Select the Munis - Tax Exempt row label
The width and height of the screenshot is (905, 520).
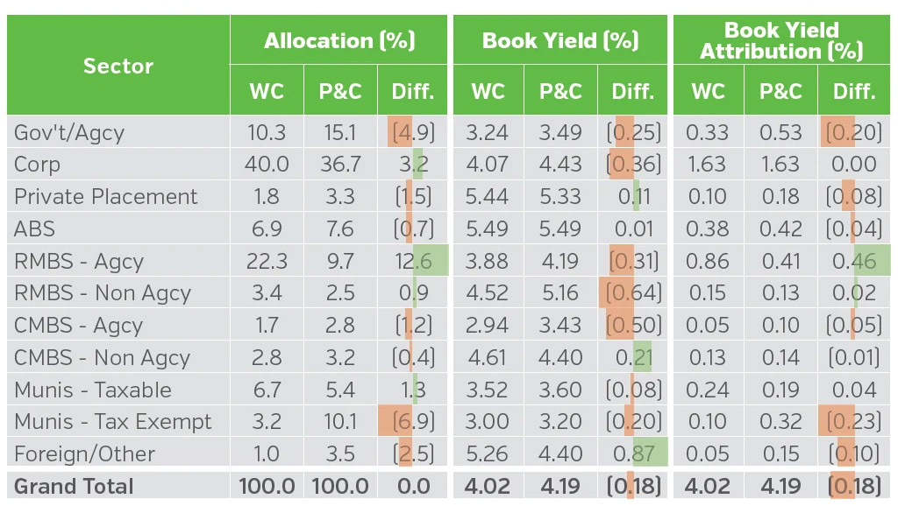tap(113, 422)
